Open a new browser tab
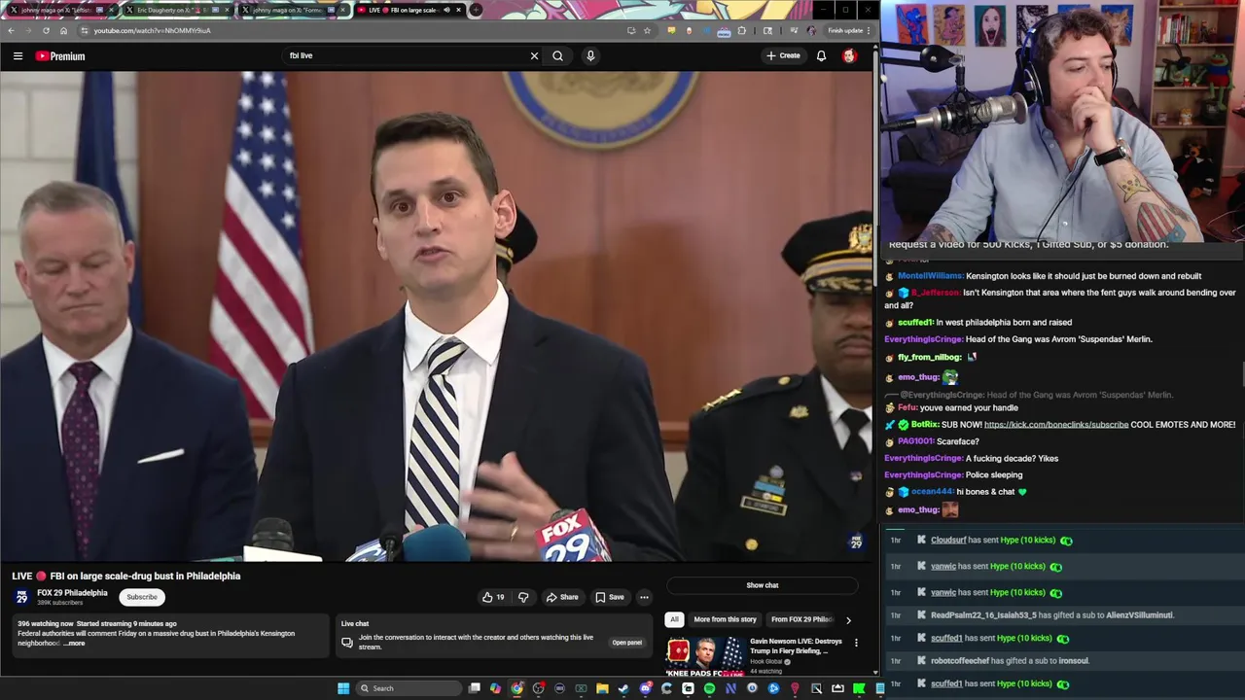This screenshot has width=1245, height=700. 476,10
